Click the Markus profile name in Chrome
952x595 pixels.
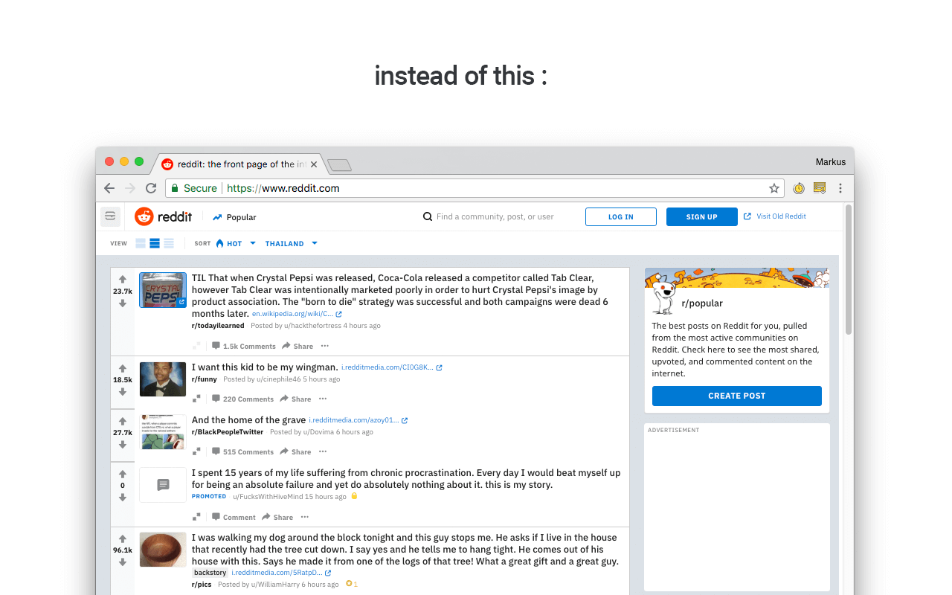click(x=831, y=162)
